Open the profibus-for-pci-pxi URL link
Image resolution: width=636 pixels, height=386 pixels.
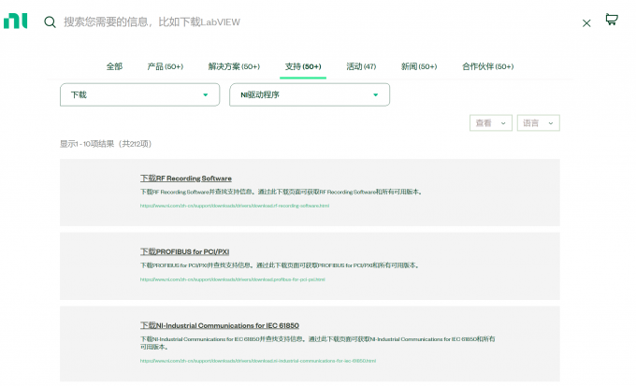point(232,279)
